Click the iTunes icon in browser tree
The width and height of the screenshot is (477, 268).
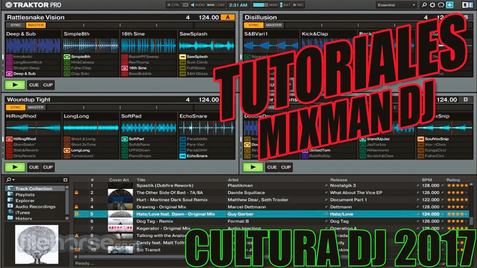(11, 213)
